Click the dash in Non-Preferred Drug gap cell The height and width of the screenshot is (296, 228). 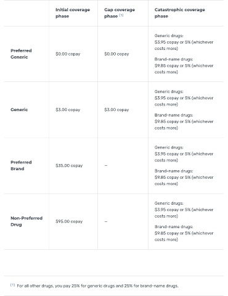click(x=106, y=221)
